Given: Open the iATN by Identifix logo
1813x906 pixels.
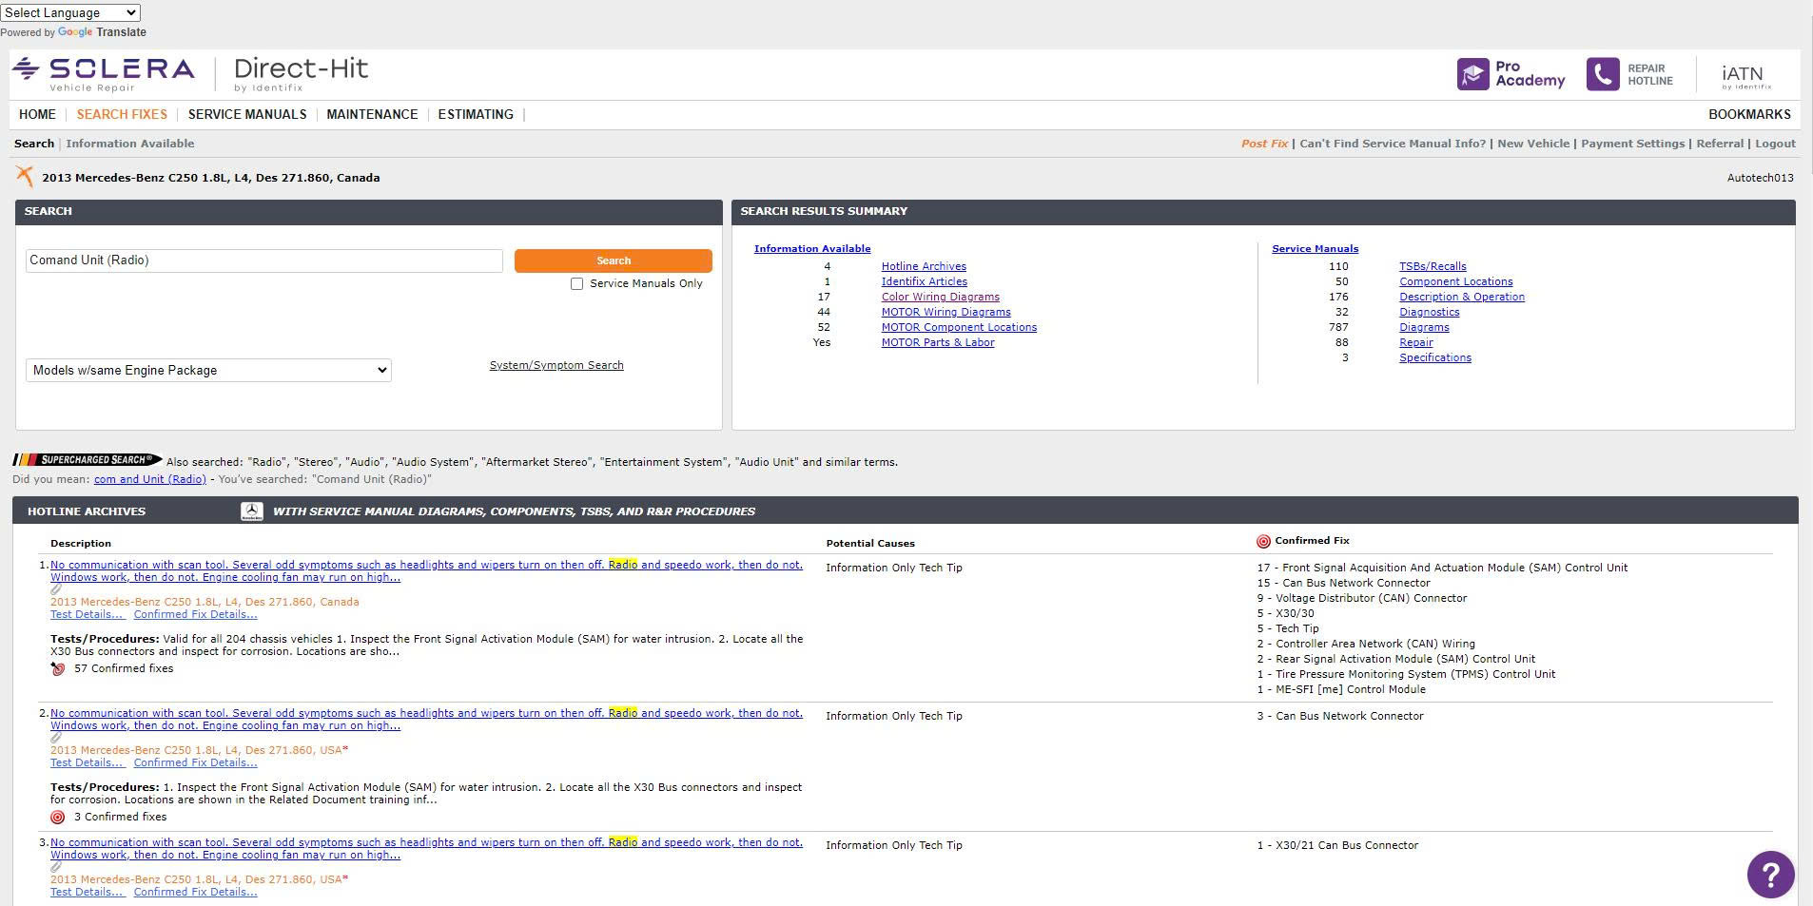Looking at the screenshot, I should [1745, 76].
